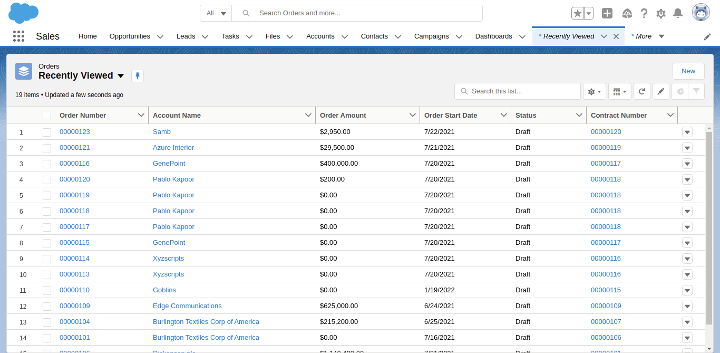The width and height of the screenshot is (720, 353).
Task: Open the user profile avatar
Action: coord(701,13)
